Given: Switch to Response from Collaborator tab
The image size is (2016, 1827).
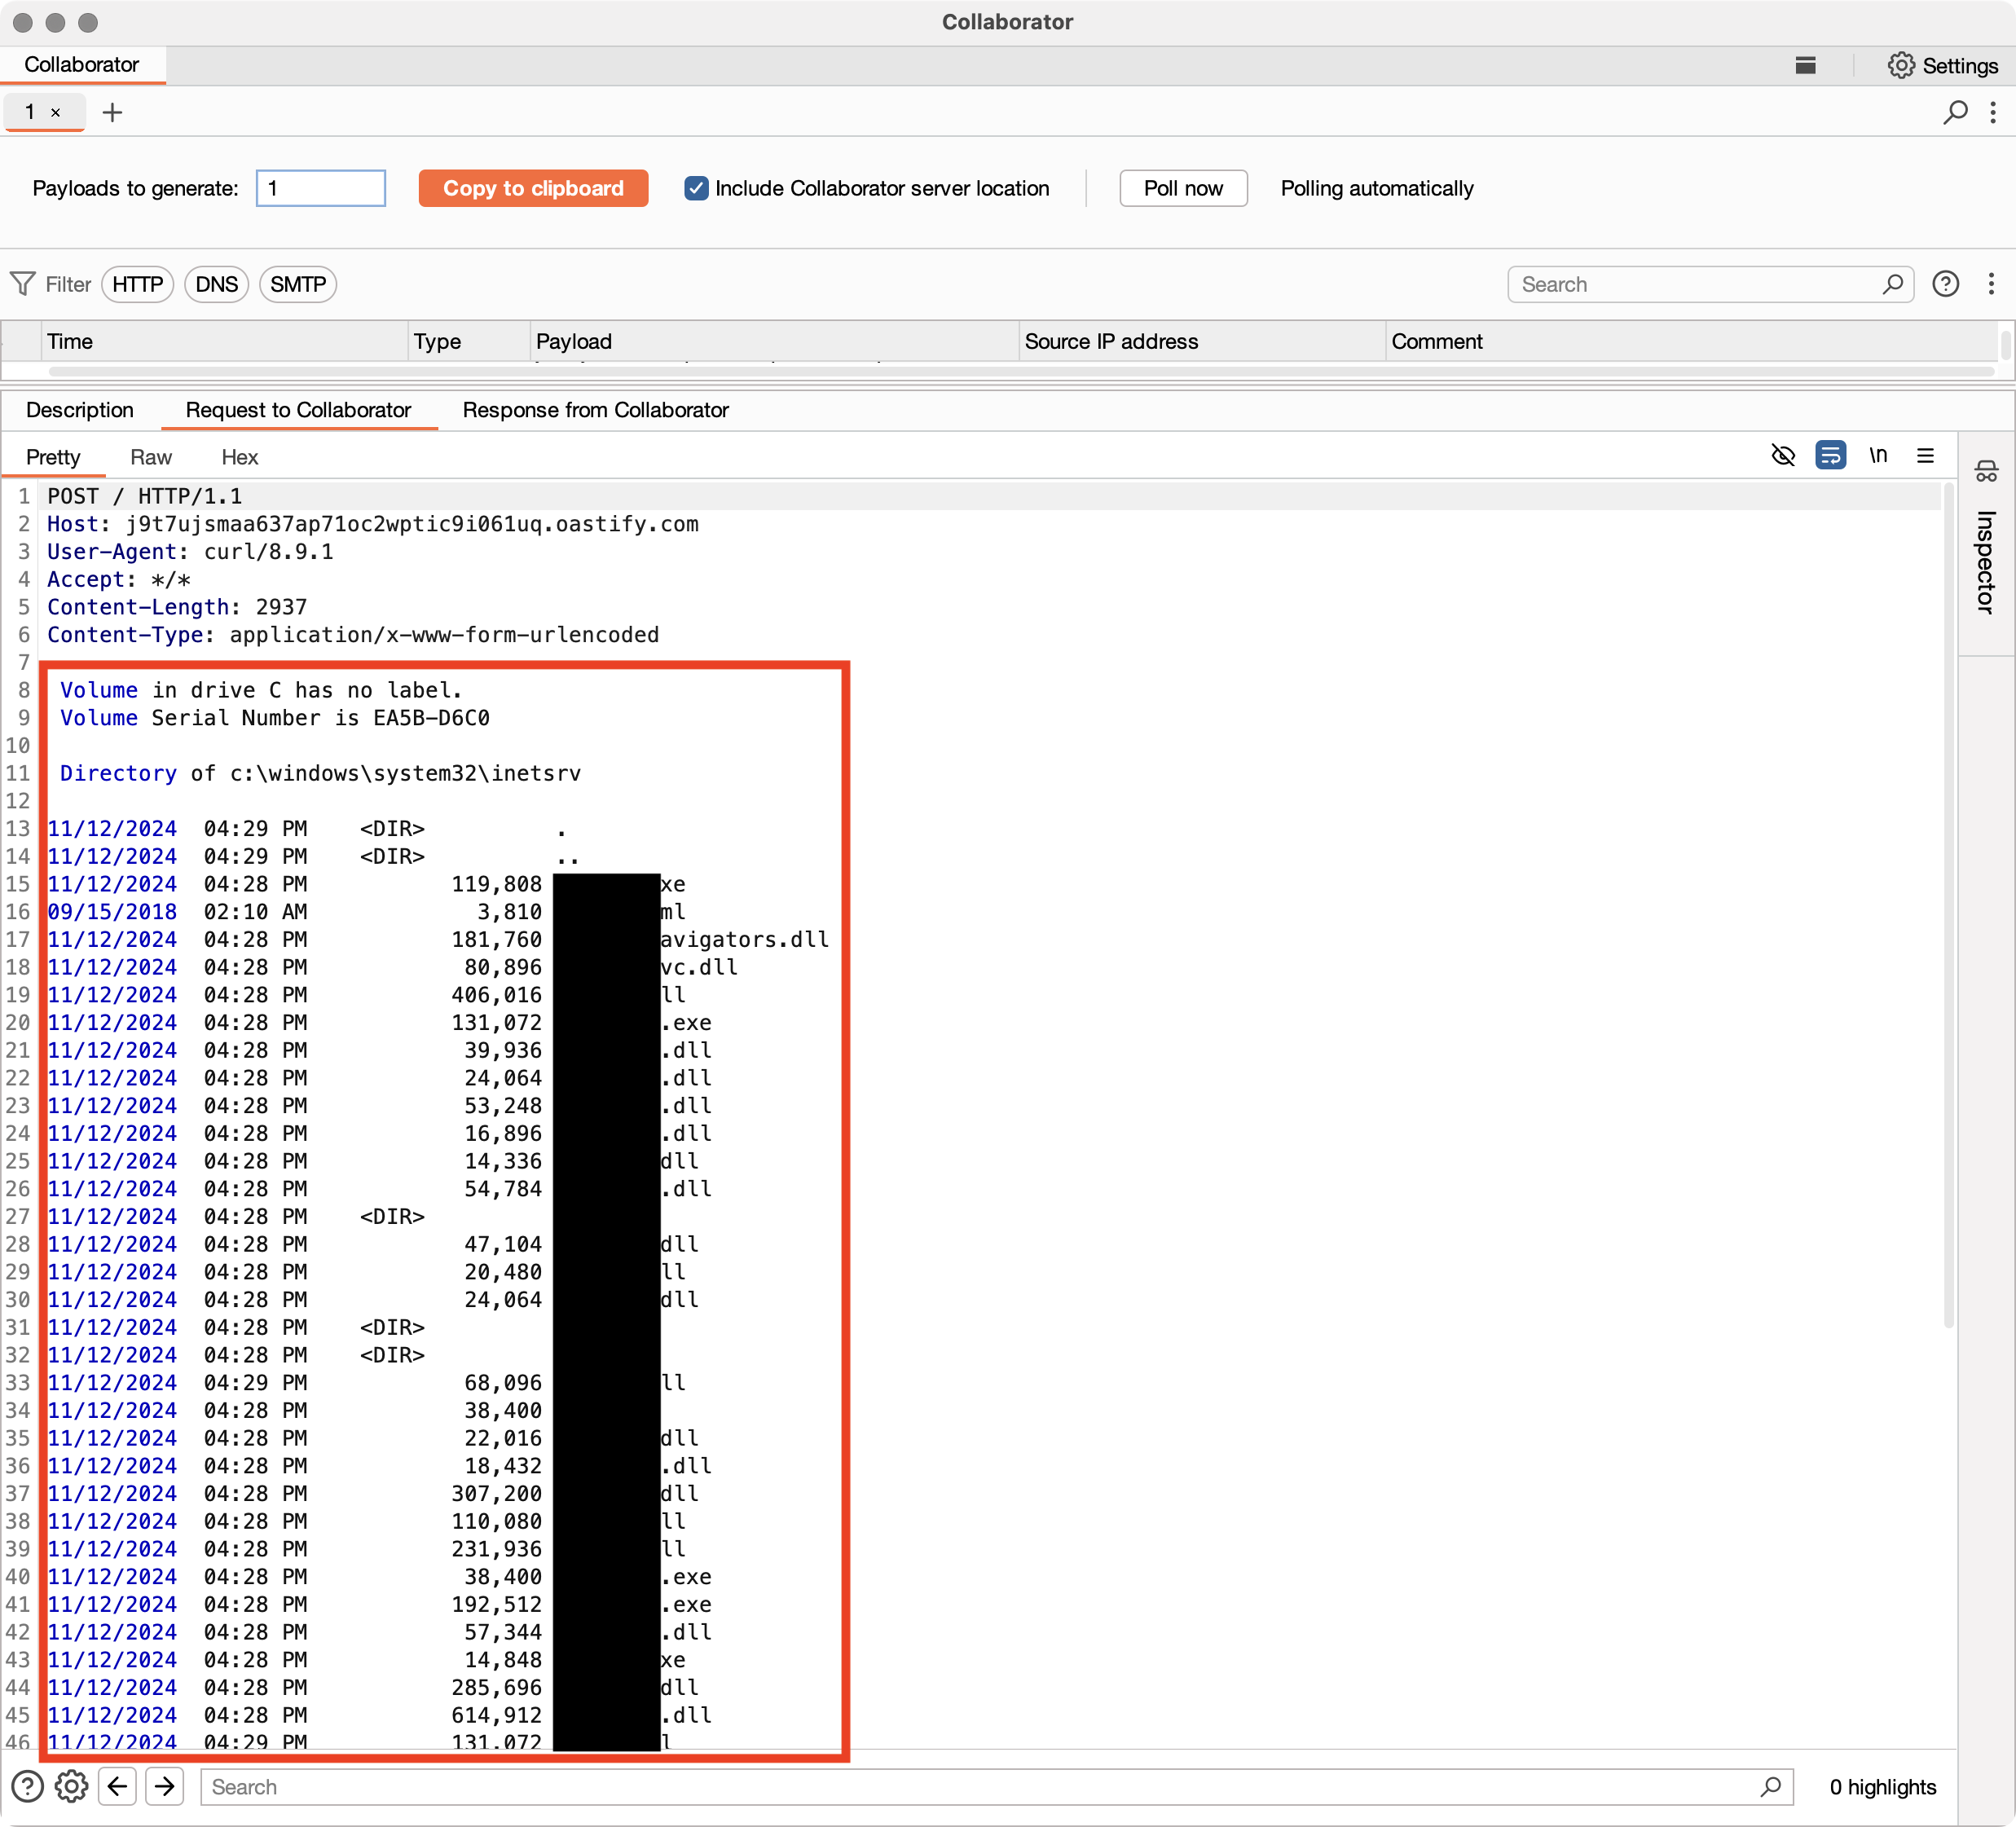Looking at the screenshot, I should coord(596,410).
